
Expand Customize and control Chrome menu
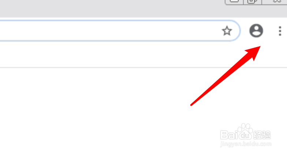(280, 31)
